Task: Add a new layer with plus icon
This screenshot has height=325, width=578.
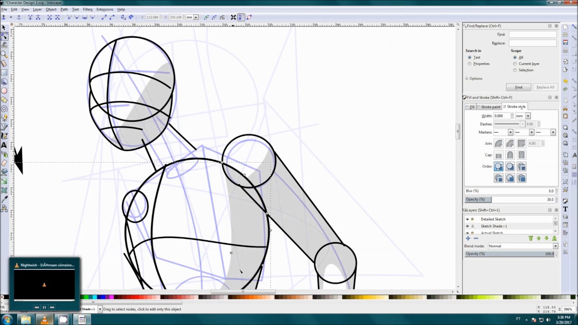Action: point(468,238)
